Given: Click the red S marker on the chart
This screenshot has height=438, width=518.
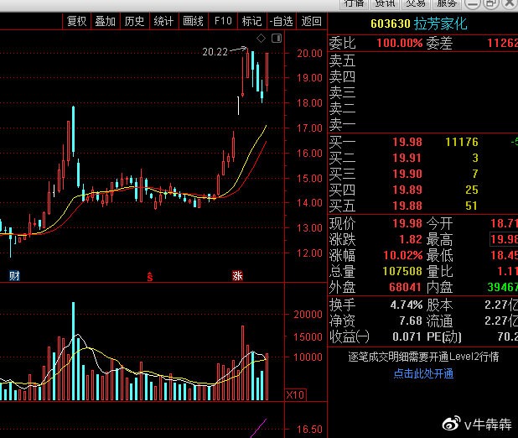Looking at the screenshot, I should (150, 276).
